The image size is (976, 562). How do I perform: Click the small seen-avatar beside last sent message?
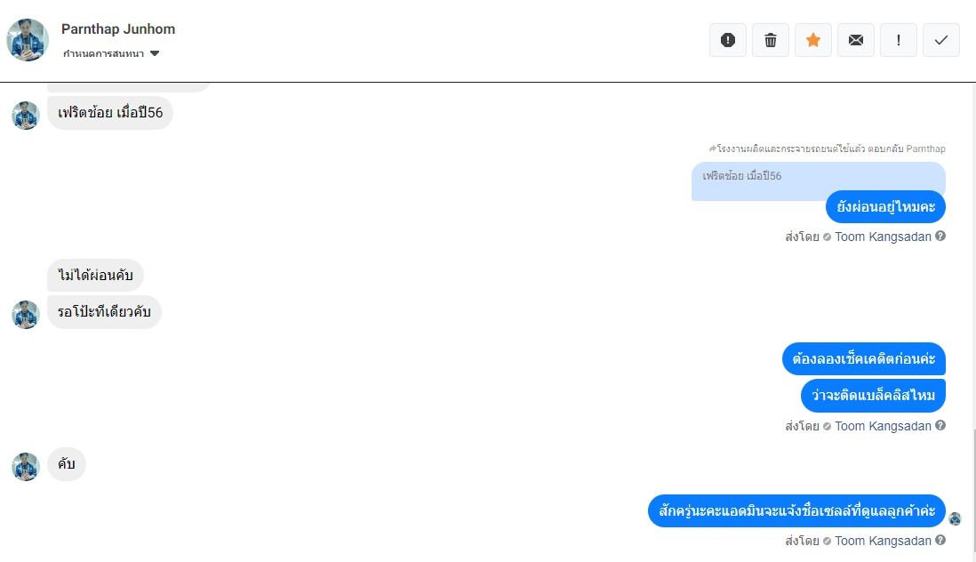click(x=955, y=518)
